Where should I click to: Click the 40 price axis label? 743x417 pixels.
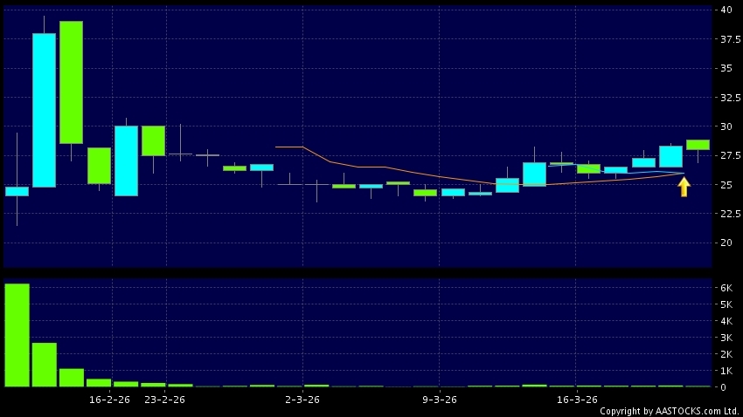tap(726, 10)
